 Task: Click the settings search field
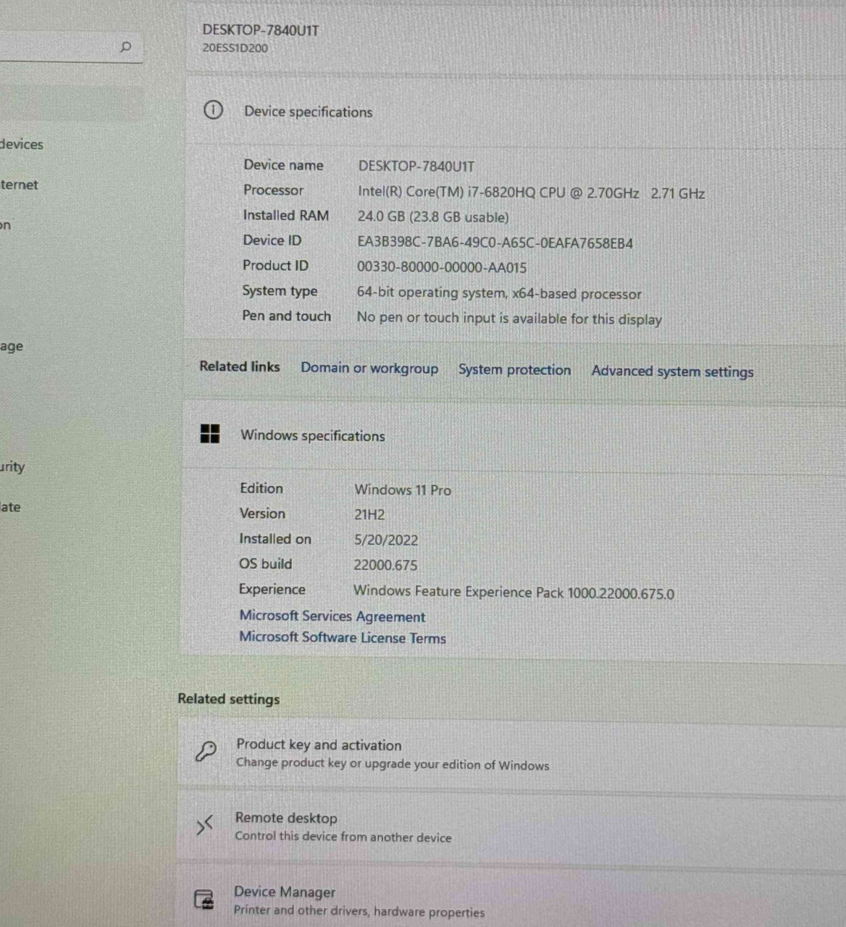[71, 48]
